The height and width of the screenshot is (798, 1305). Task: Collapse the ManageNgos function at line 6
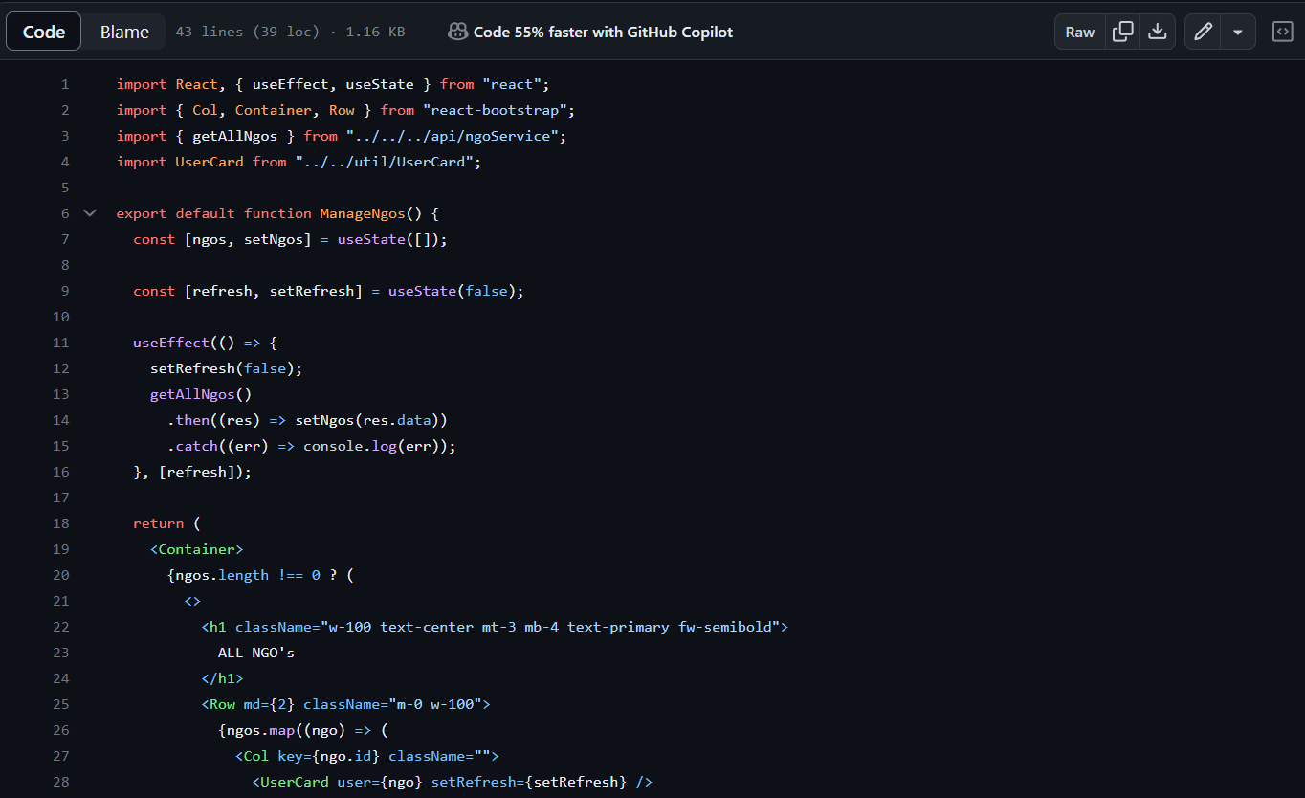point(90,213)
